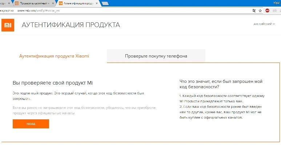The height and width of the screenshot is (145, 281).
Task: Close the 'Аутентификация продукта' browser tab
Action: [97, 3]
